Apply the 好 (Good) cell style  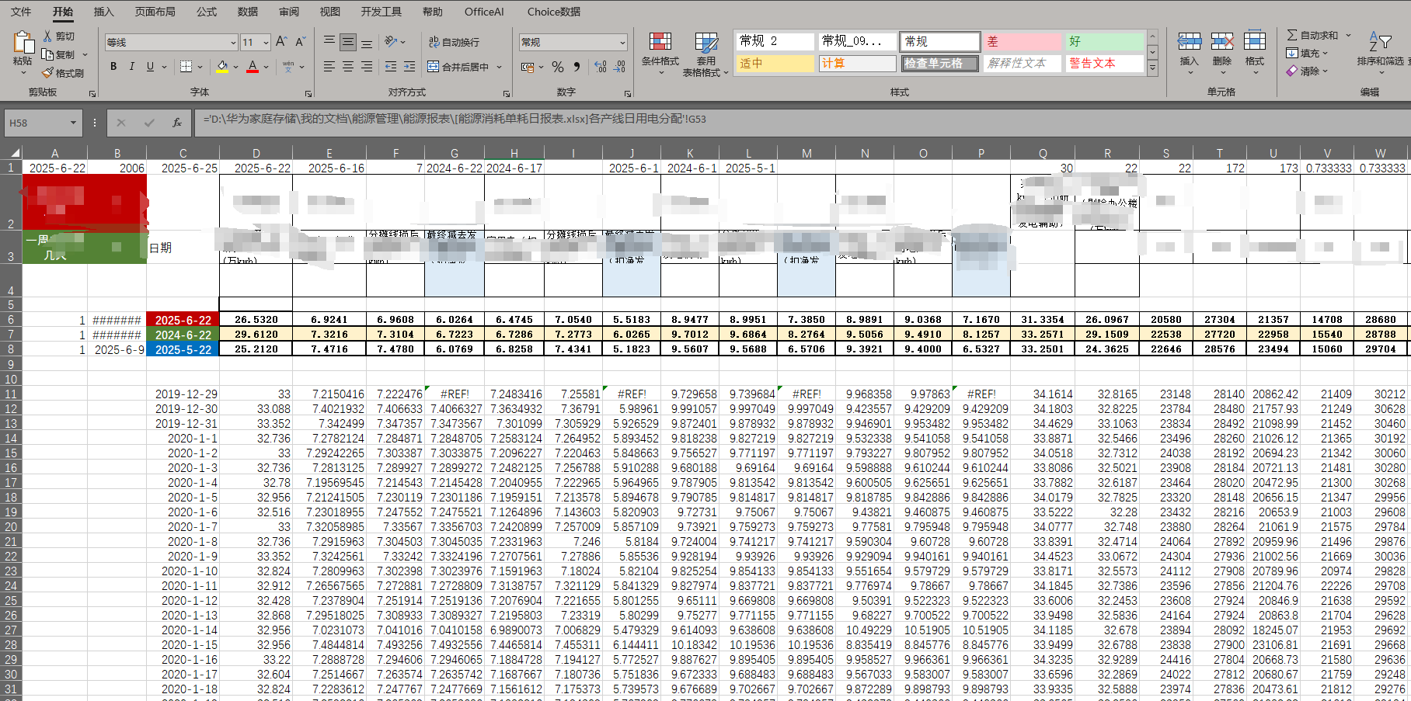click(x=1103, y=41)
